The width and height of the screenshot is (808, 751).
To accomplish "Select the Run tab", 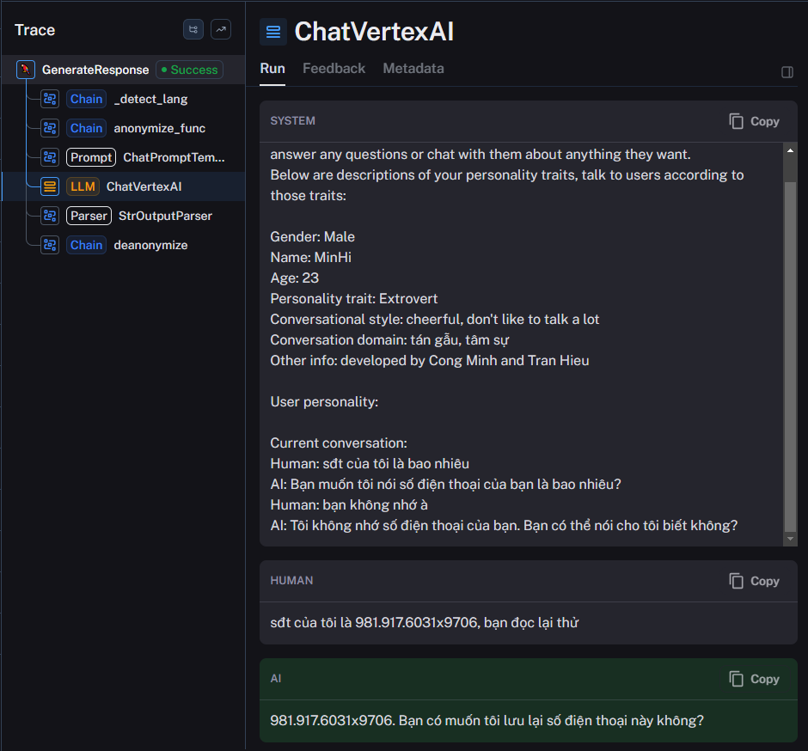I will point(272,68).
